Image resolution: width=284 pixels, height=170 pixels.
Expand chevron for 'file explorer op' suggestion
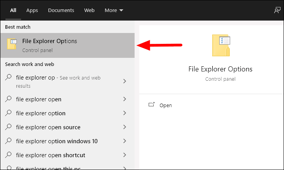[124, 81]
